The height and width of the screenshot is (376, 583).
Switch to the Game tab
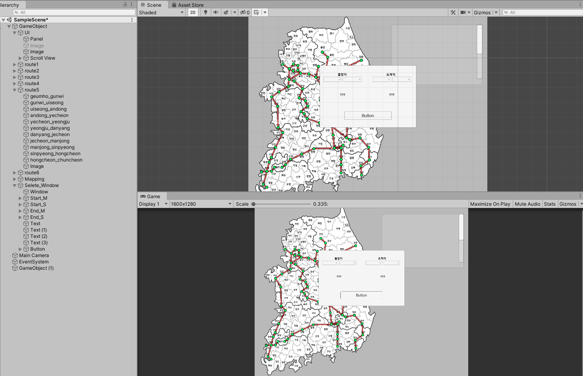click(x=152, y=196)
